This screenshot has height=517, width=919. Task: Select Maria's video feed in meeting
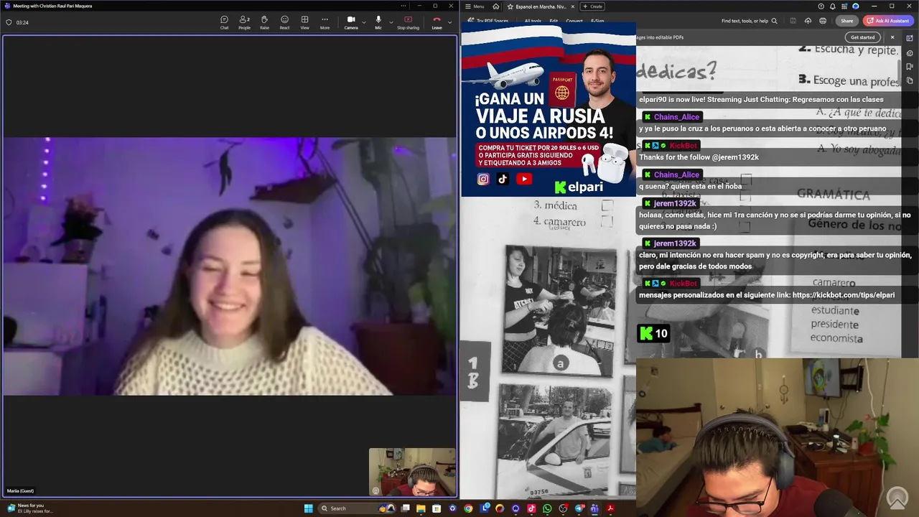click(x=230, y=266)
